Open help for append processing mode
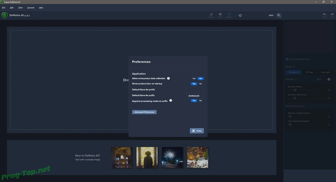 pos(171,101)
